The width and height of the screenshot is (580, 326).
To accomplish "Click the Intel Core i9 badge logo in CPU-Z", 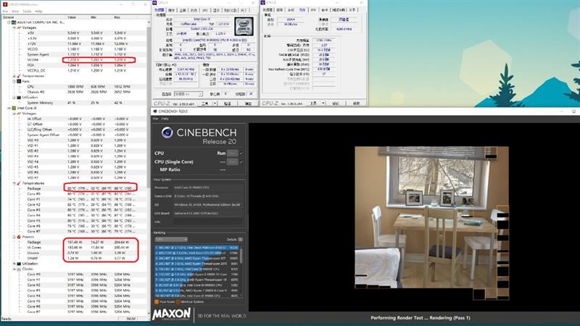I will 244,26.
